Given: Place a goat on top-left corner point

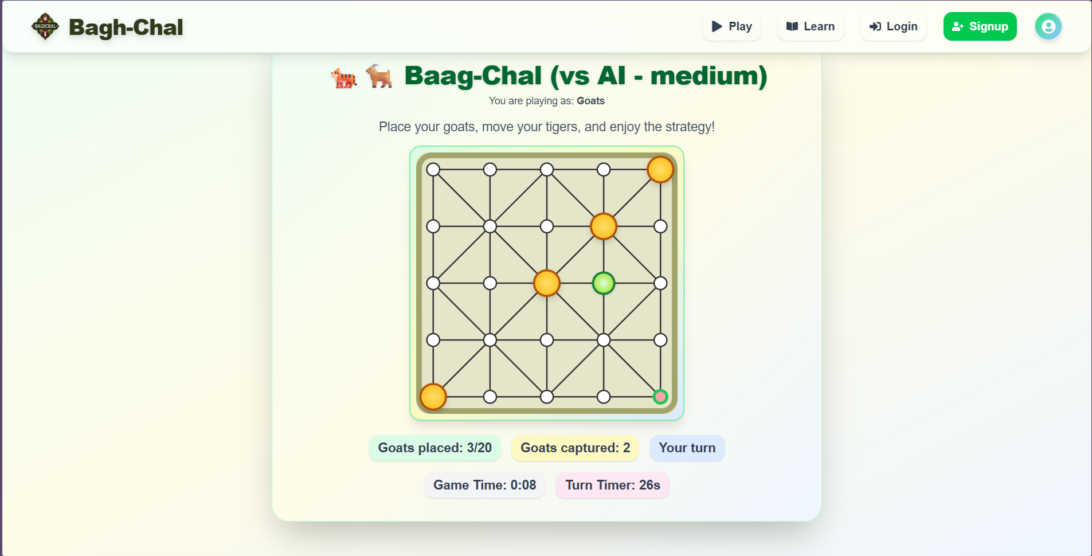Looking at the screenshot, I should (433, 170).
